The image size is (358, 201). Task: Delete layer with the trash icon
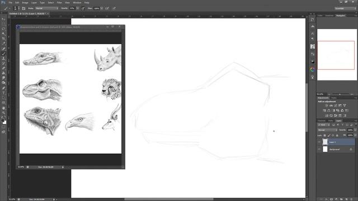coord(351,199)
